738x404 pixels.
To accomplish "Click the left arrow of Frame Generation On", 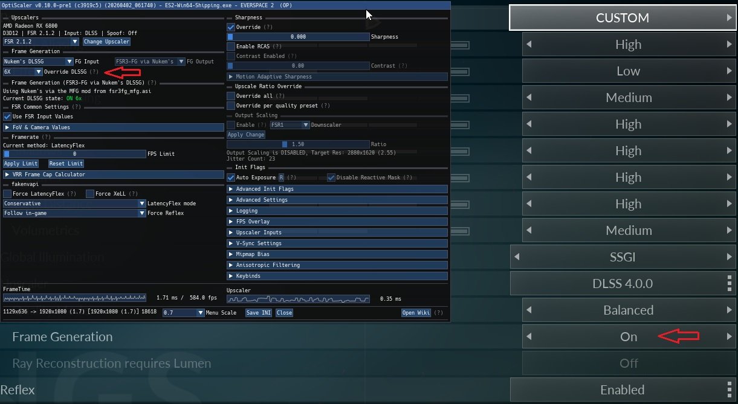I will click(529, 337).
